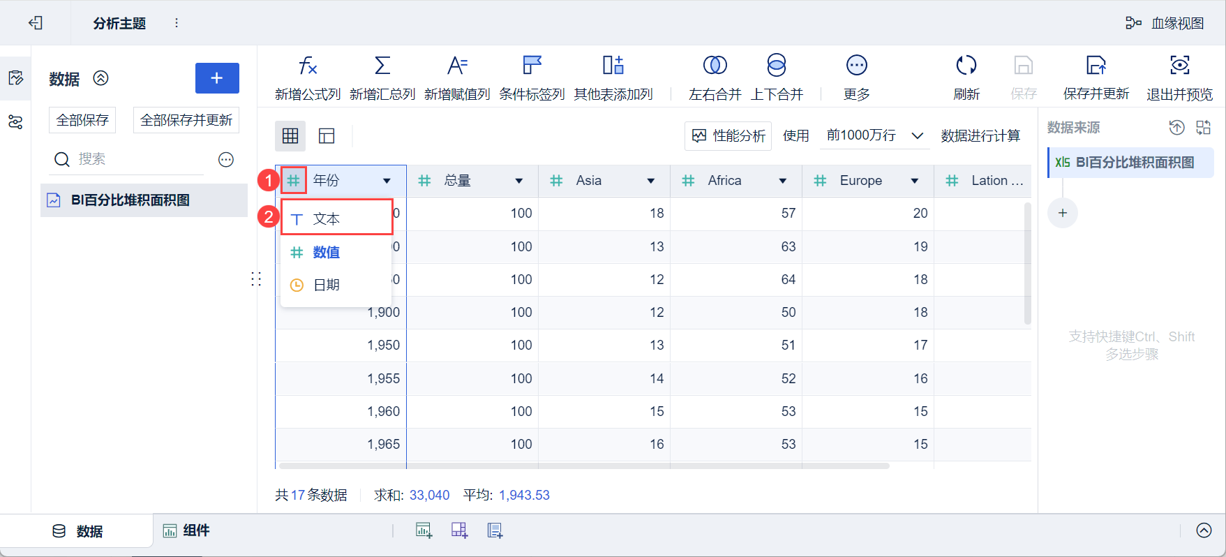The width and height of the screenshot is (1226, 557).
Task: Expand bottom panel with circled up arrow
Action: click(x=1204, y=530)
